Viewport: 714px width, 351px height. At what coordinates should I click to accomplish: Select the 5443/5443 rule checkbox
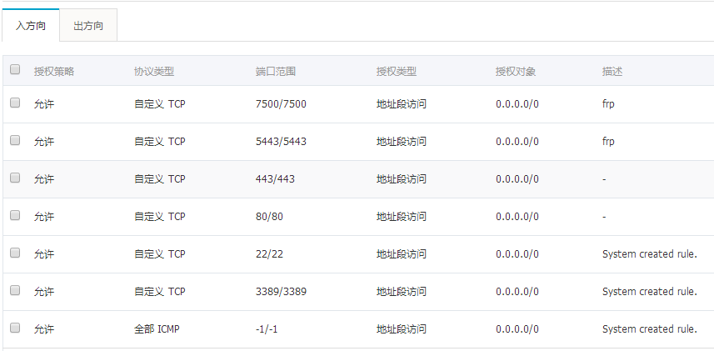click(15, 141)
